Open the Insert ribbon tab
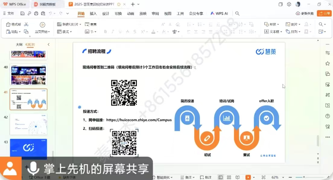The width and height of the screenshot is (333, 180). point(93,14)
